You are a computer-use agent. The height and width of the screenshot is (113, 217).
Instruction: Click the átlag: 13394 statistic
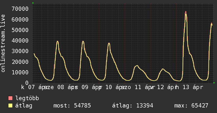132,106
